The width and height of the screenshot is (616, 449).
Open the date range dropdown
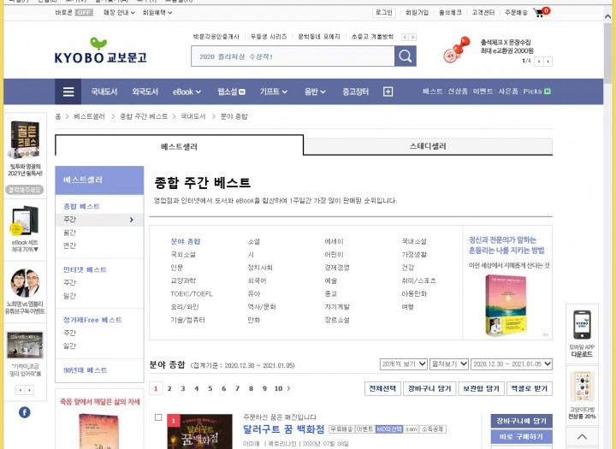511,364
